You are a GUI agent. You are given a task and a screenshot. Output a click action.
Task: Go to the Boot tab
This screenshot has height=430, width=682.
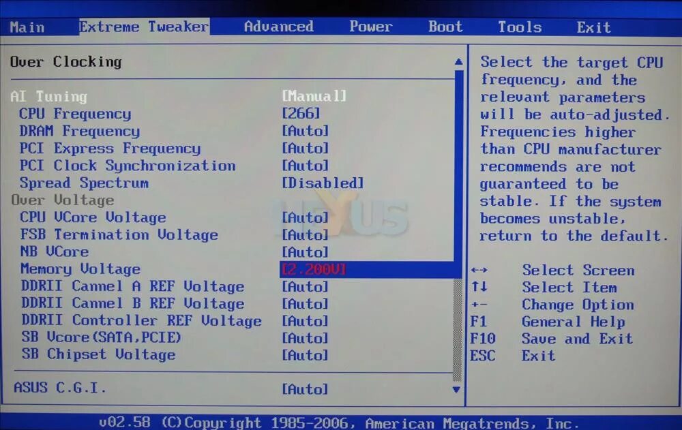445,27
